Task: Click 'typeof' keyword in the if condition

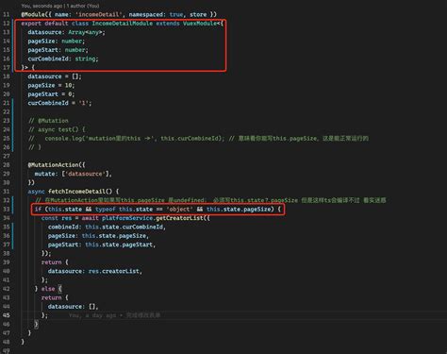Action: (106, 210)
